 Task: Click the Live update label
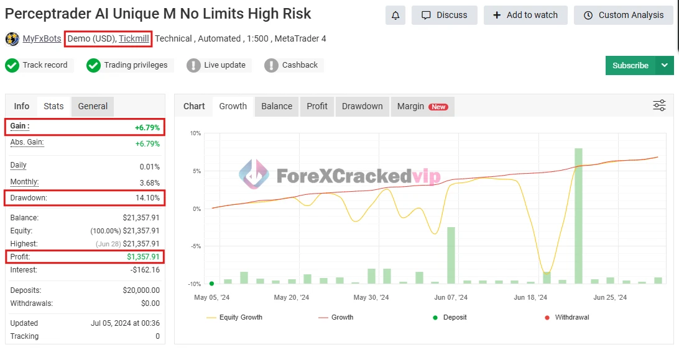(x=224, y=65)
